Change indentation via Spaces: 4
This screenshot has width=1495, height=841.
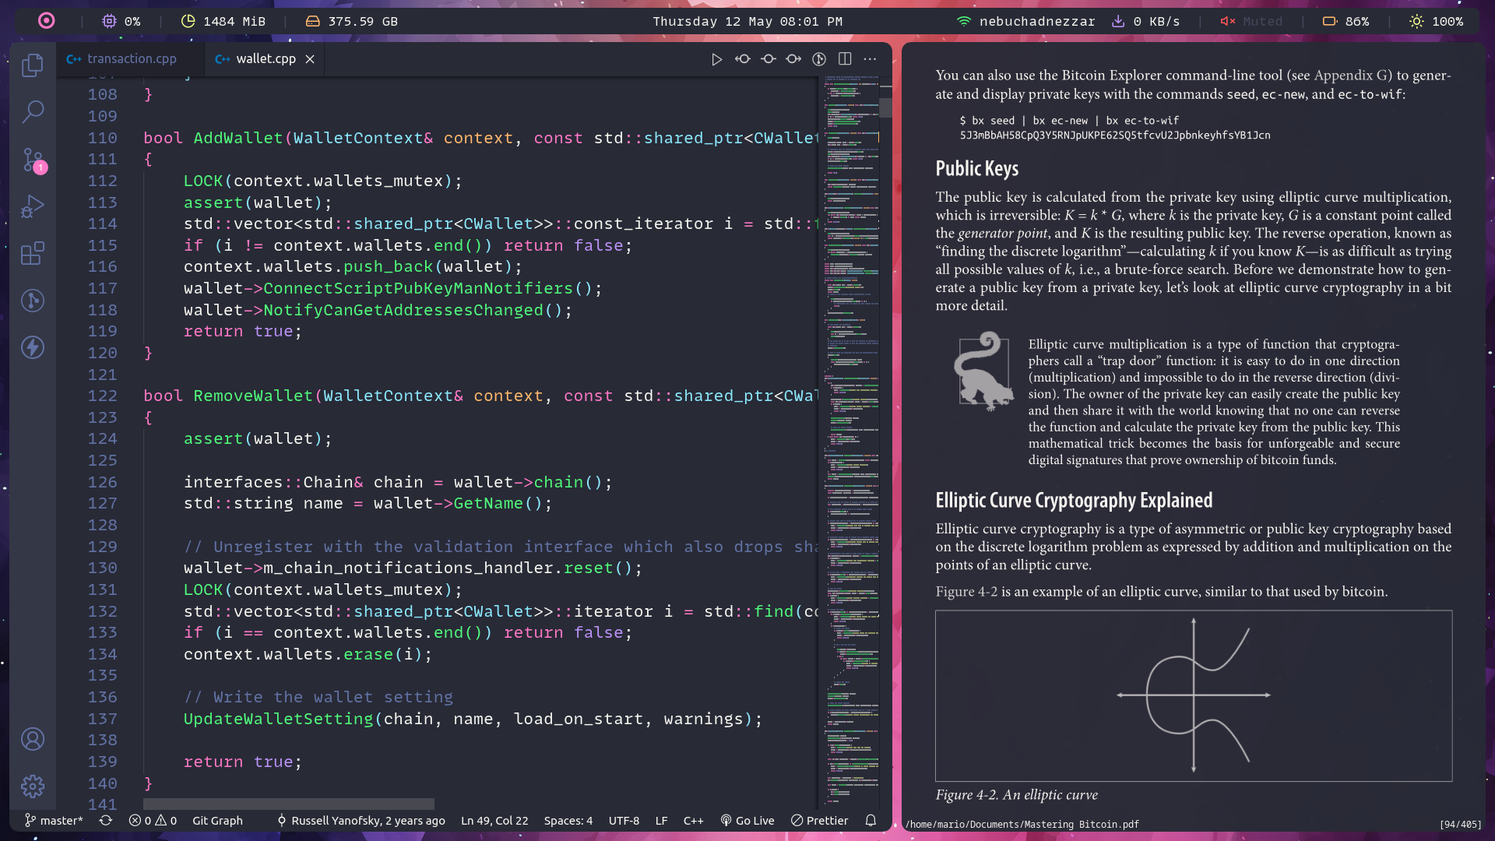tap(568, 821)
